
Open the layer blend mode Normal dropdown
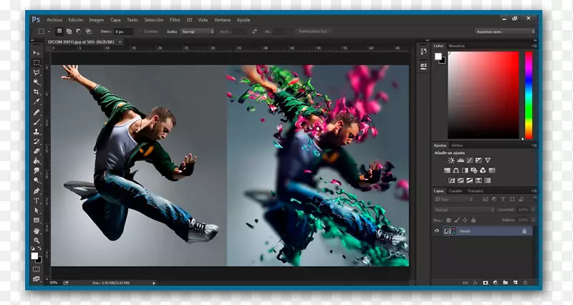pyautogui.click(x=464, y=210)
